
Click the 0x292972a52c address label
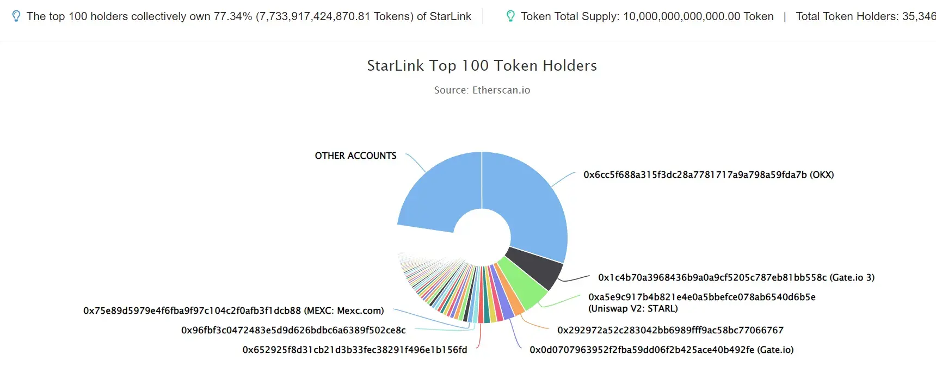click(670, 330)
